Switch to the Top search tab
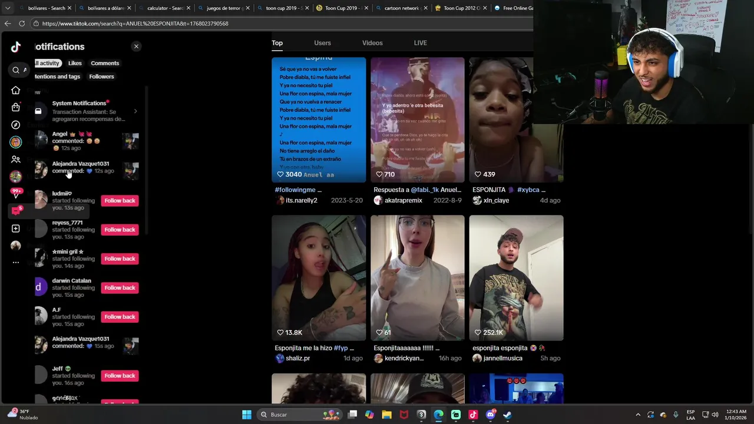754x424 pixels. point(277,43)
